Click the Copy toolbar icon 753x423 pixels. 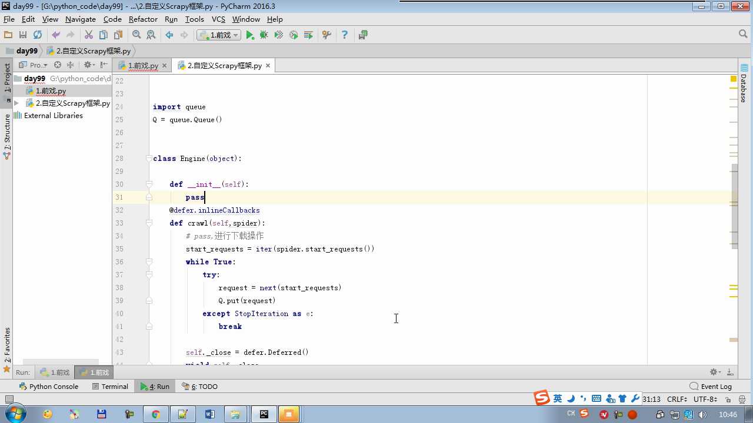coord(104,35)
